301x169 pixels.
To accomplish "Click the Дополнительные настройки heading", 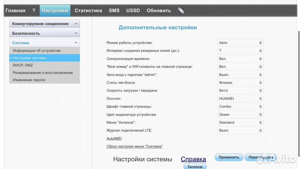I will pos(158,28).
